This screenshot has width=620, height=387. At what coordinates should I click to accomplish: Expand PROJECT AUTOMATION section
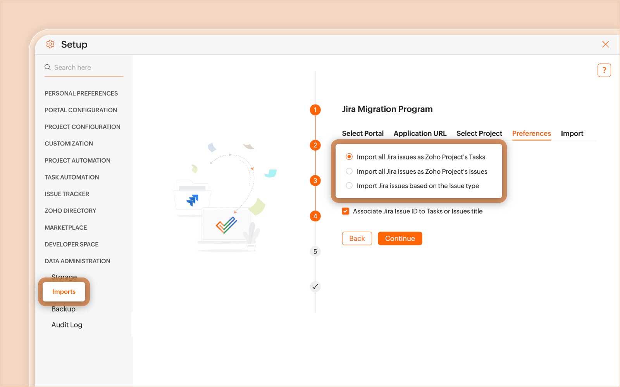pyautogui.click(x=77, y=160)
